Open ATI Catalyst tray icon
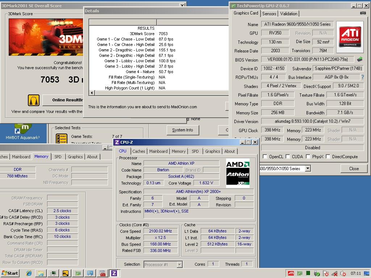This screenshot has height=278, width=371. pyautogui.click(x=291, y=274)
